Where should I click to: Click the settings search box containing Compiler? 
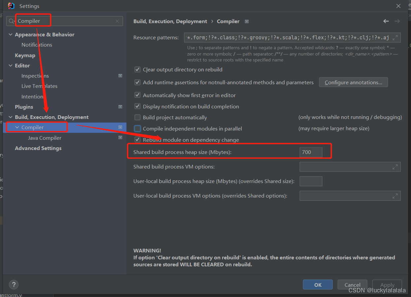[x=65, y=21]
